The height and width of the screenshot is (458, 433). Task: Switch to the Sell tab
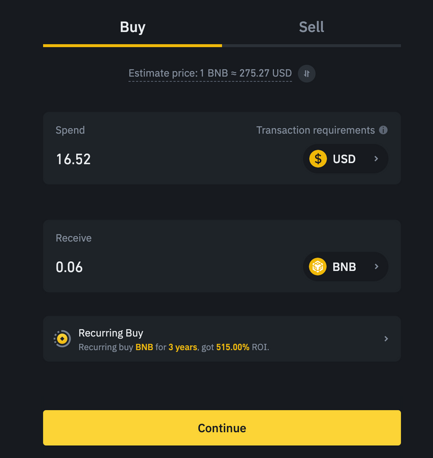(311, 27)
